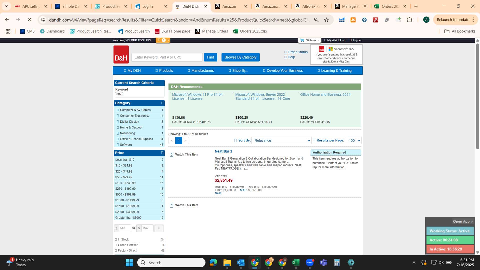Viewport: 480px width, 270px height.
Task: Open File Explorer from taskbar
Action: (227, 262)
